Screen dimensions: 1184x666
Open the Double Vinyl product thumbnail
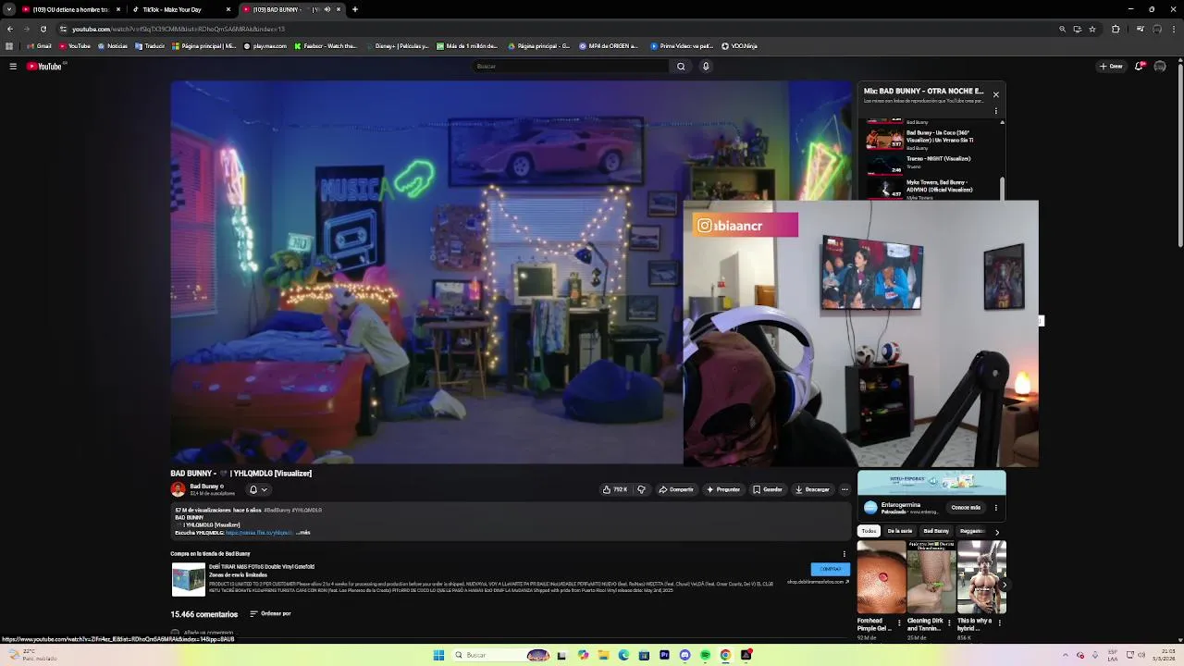pyautogui.click(x=188, y=580)
